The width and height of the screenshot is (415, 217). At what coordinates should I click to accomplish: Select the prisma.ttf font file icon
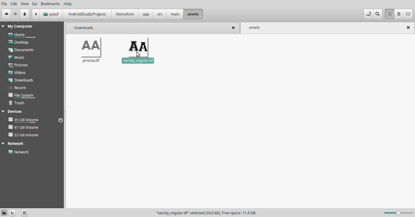[91, 47]
